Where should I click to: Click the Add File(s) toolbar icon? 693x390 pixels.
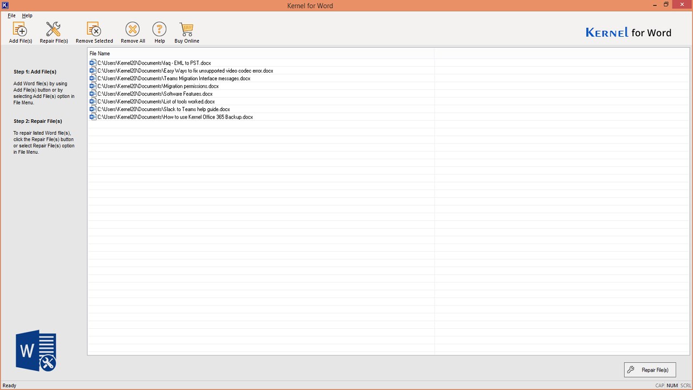20,32
